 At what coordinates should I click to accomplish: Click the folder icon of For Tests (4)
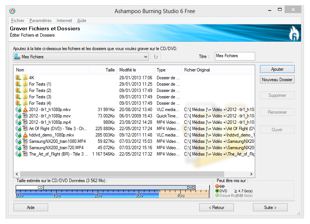(x=25, y=103)
